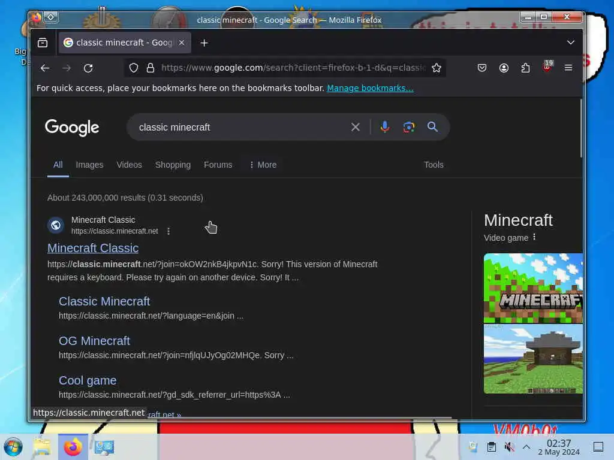The height and width of the screenshot is (460, 614).
Task: Open File Explorer from the taskbar
Action: tap(42, 447)
